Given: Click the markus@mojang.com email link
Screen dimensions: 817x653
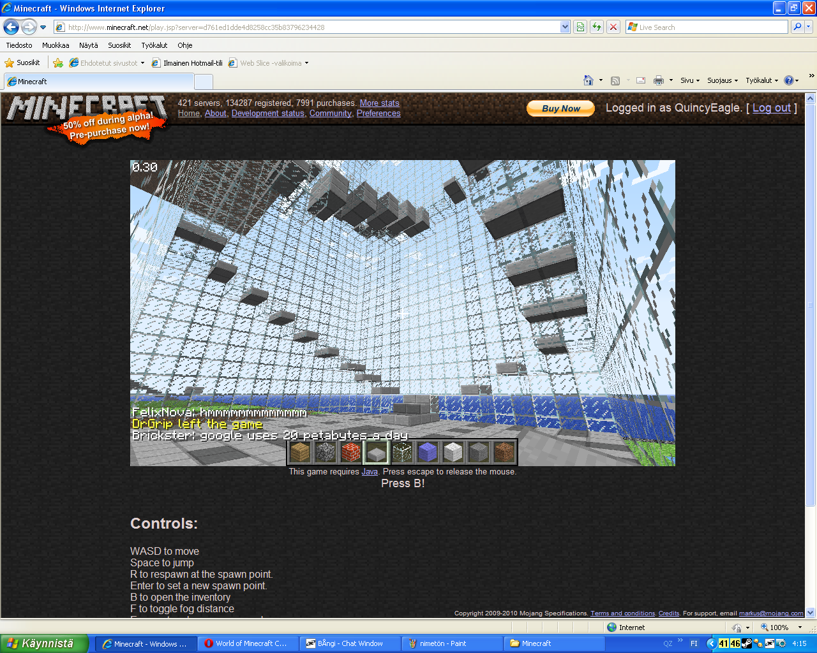Looking at the screenshot, I should [771, 613].
